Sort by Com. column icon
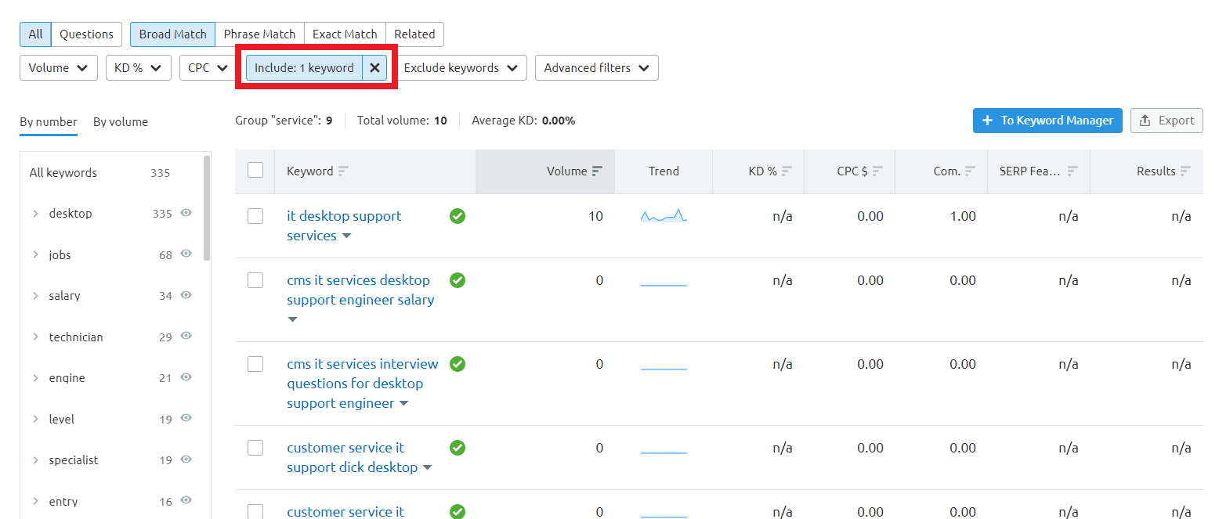1219x519 pixels. (970, 171)
